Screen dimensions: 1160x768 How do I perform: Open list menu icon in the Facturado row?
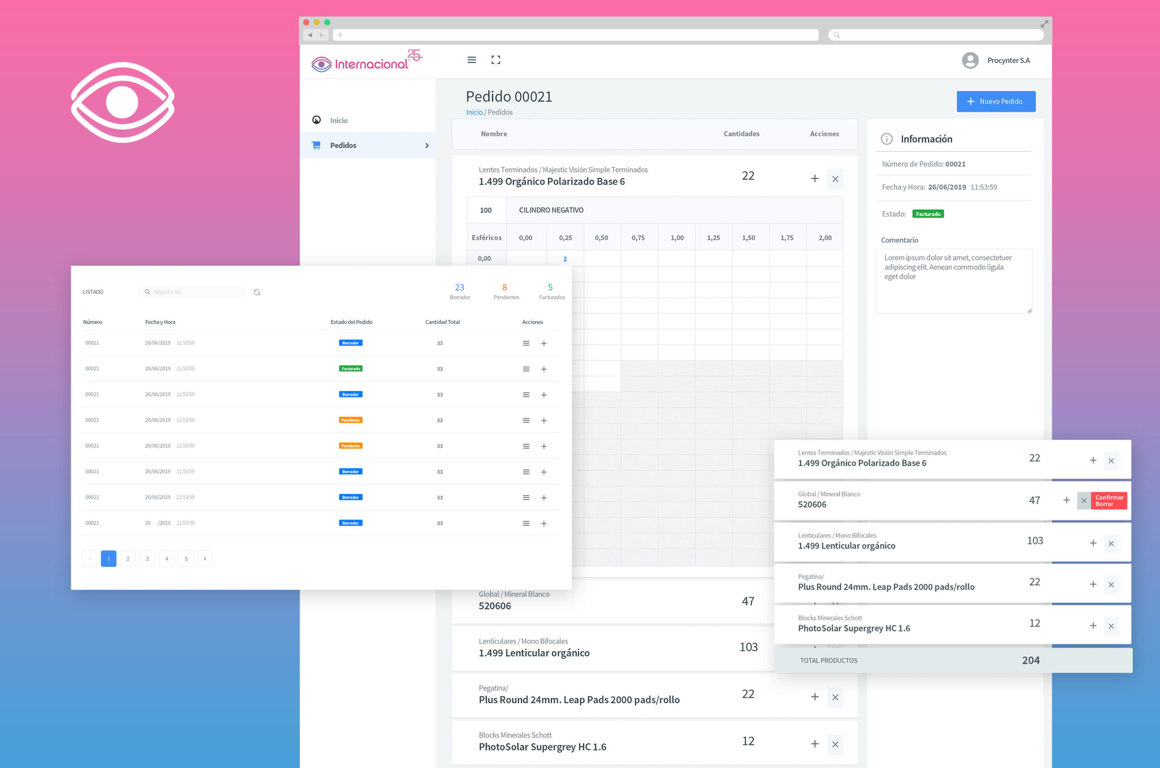pos(526,369)
